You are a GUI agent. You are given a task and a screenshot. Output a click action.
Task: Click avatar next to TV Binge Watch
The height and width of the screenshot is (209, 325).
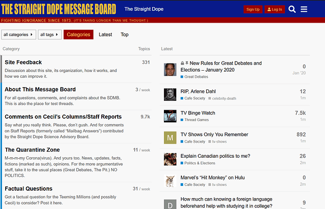coord(170,116)
